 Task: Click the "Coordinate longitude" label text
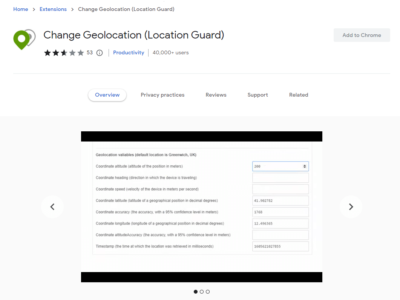pyautogui.click(x=160, y=224)
